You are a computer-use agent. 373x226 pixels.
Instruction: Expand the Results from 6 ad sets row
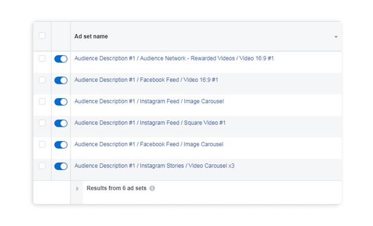point(77,189)
